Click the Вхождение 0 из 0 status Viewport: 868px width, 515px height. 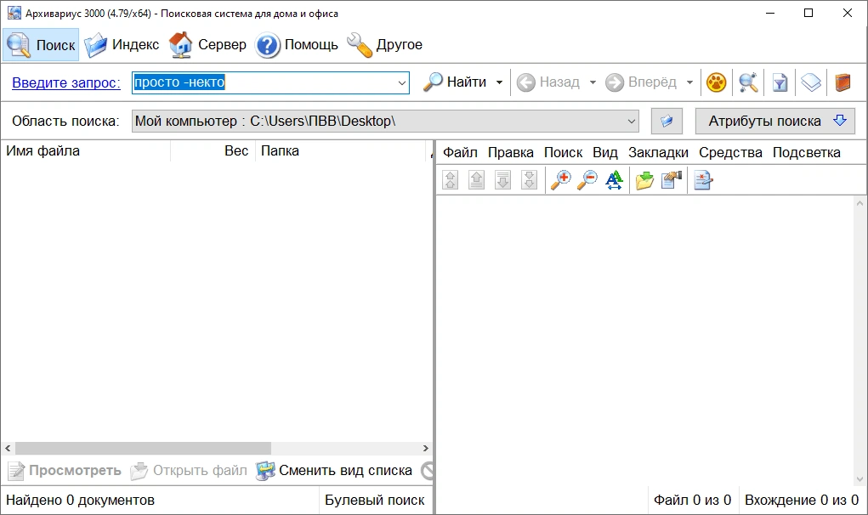(x=802, y=500)
